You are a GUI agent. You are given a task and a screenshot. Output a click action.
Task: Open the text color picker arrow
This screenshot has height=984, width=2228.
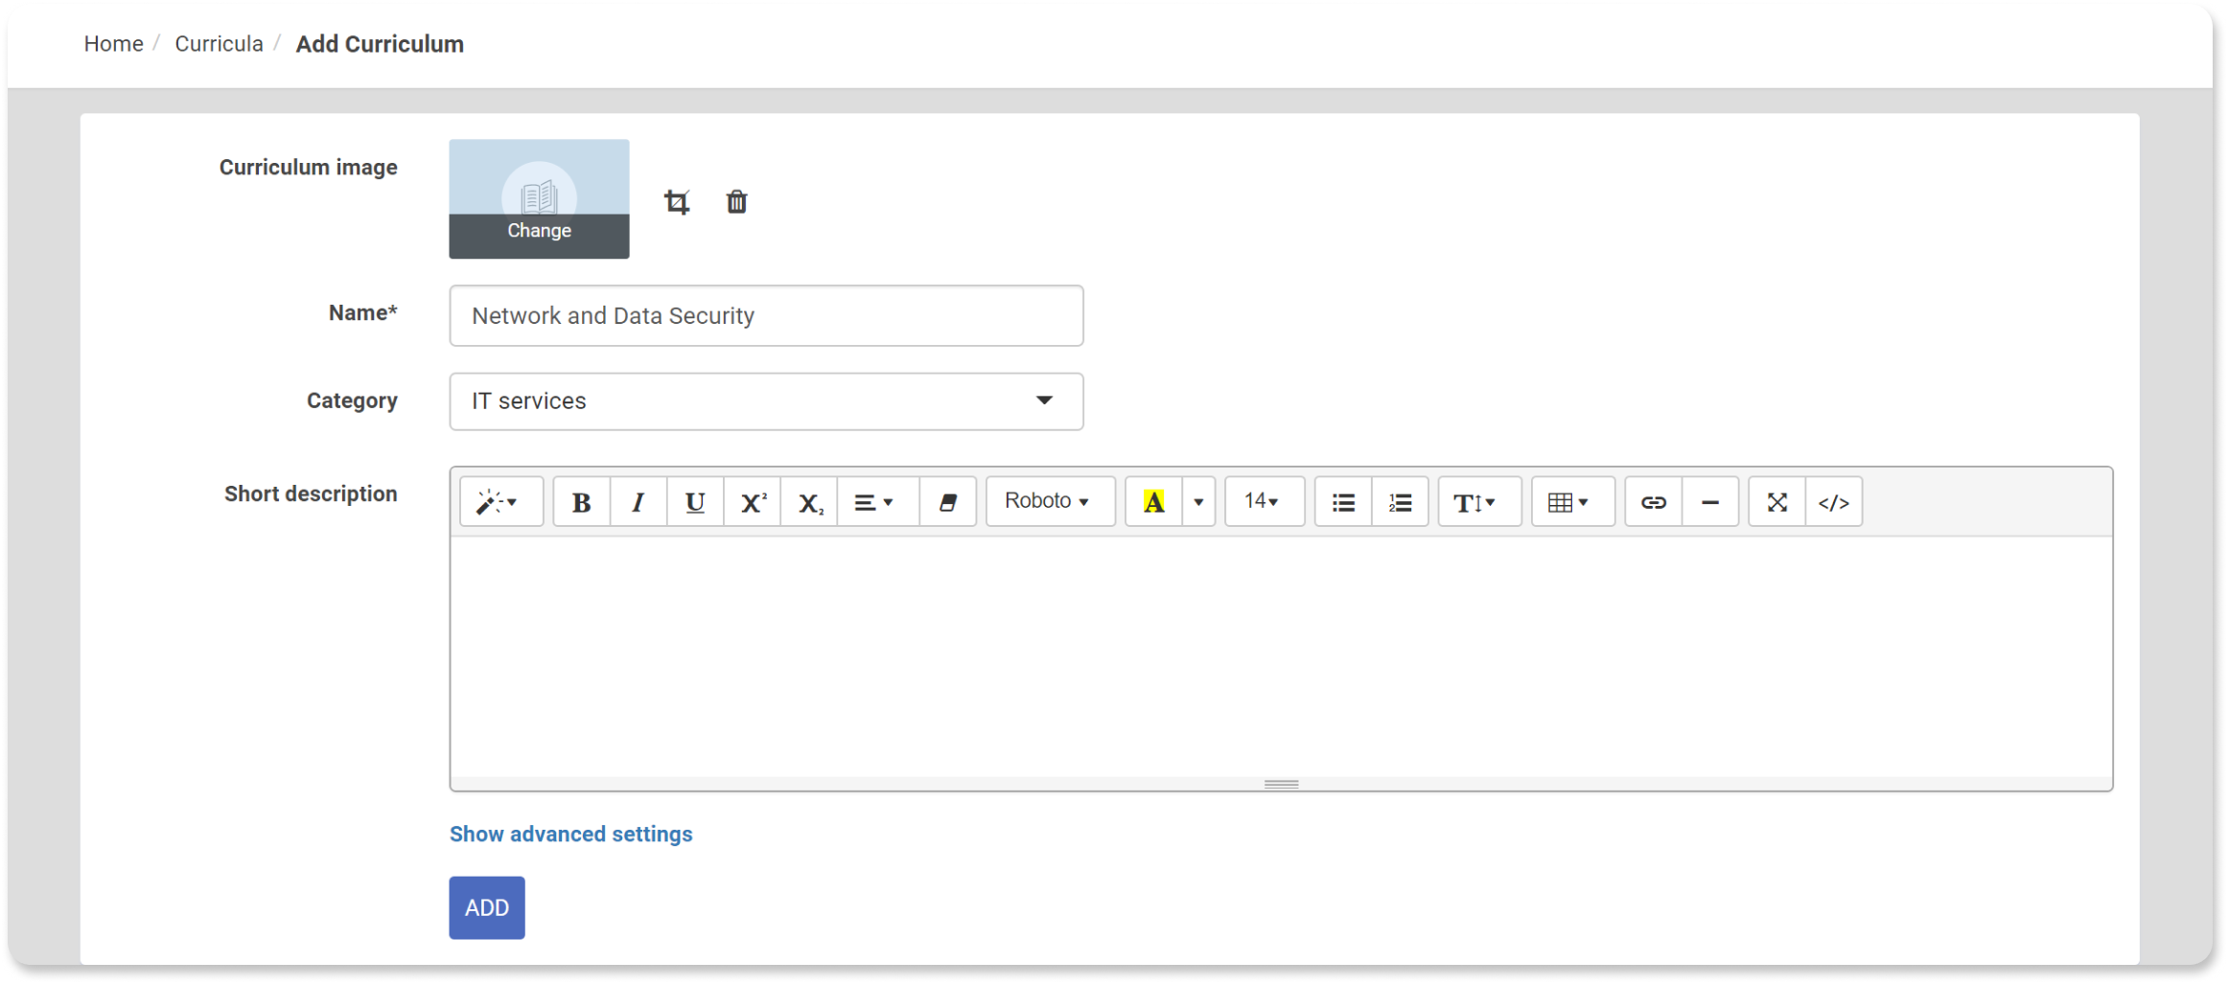click(x=1198, y=502)
